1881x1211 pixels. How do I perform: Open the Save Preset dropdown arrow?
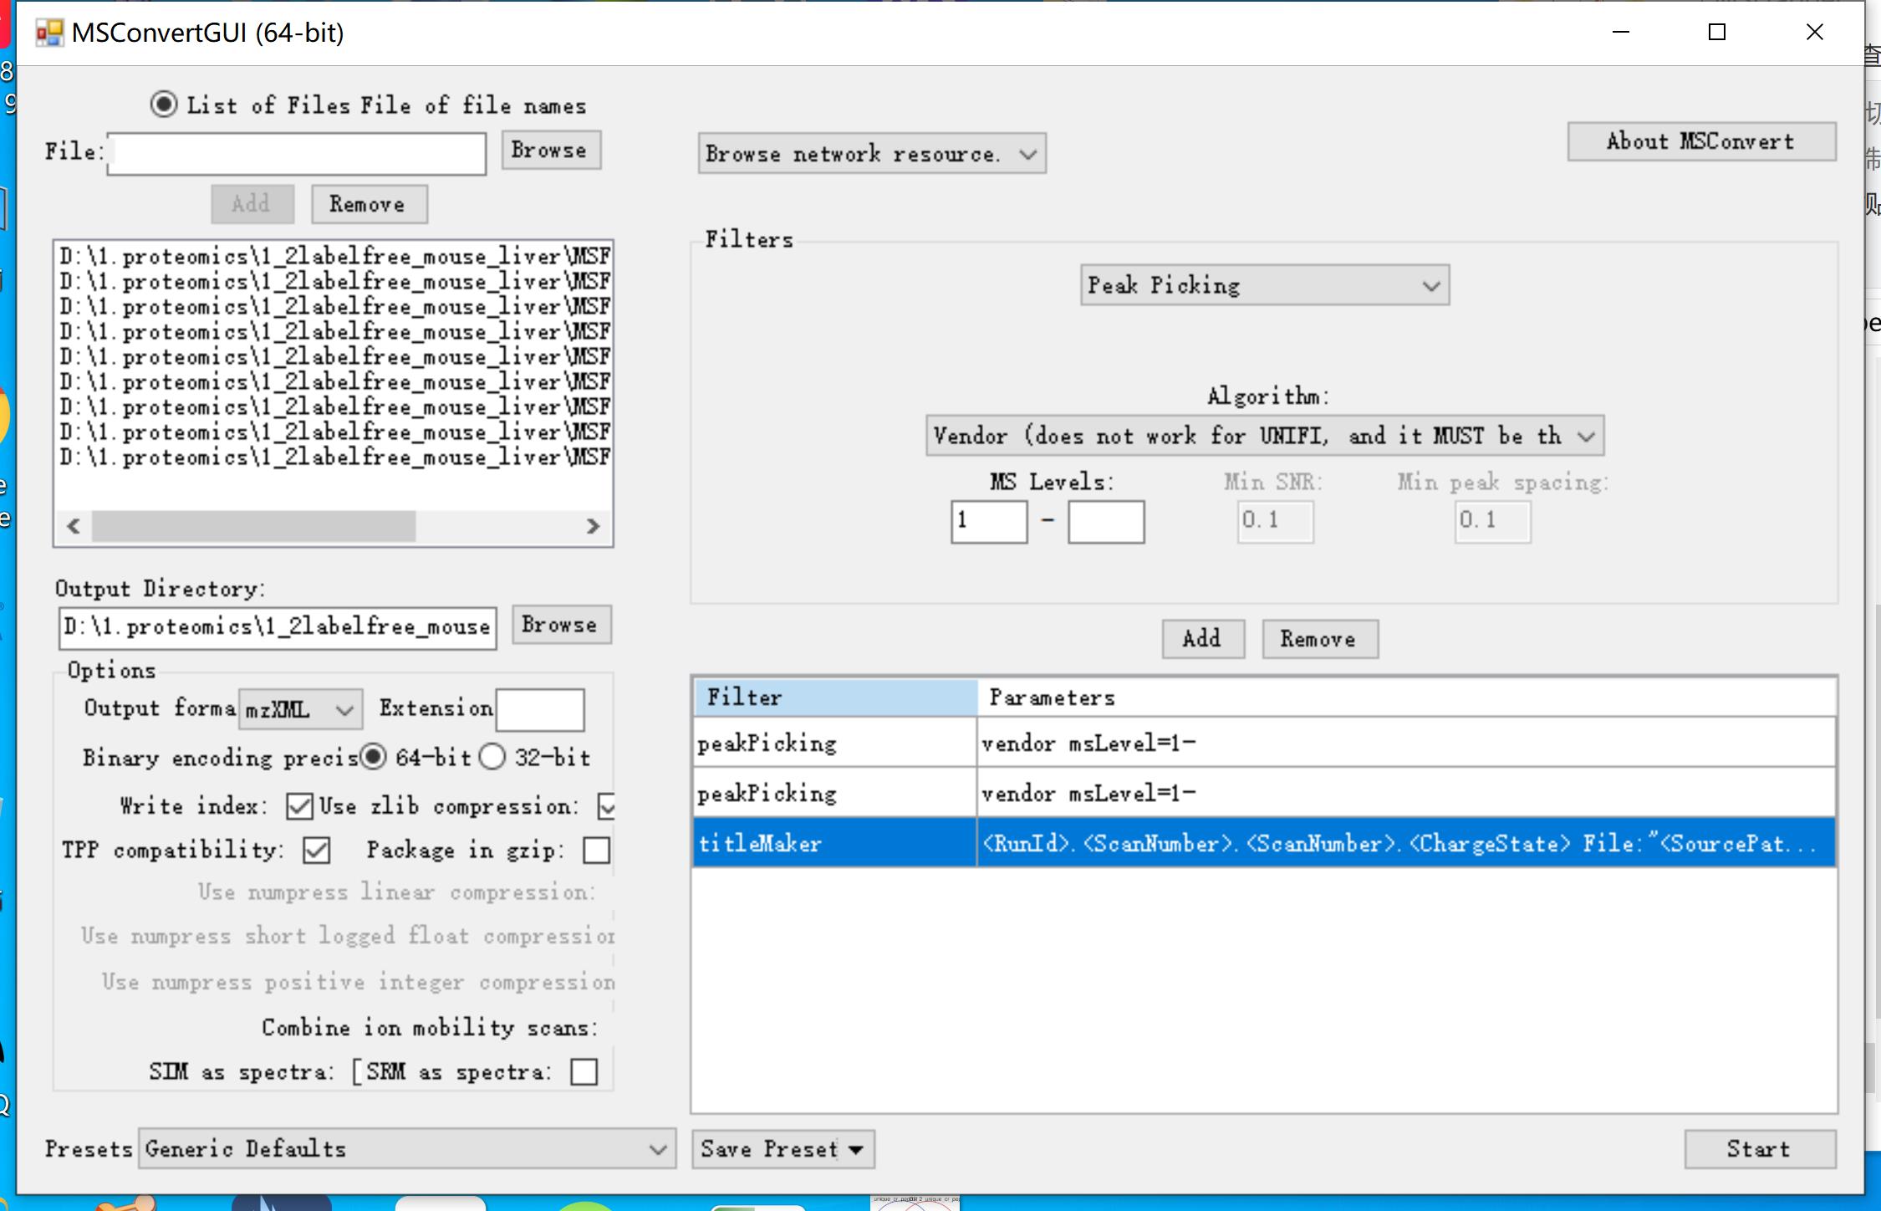pos(855,1149)
